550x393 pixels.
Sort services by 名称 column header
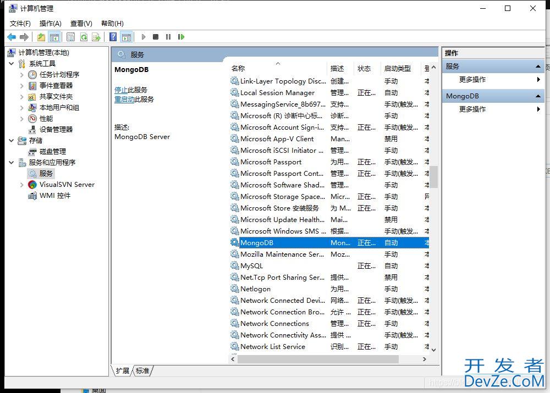tap(279, 68)
